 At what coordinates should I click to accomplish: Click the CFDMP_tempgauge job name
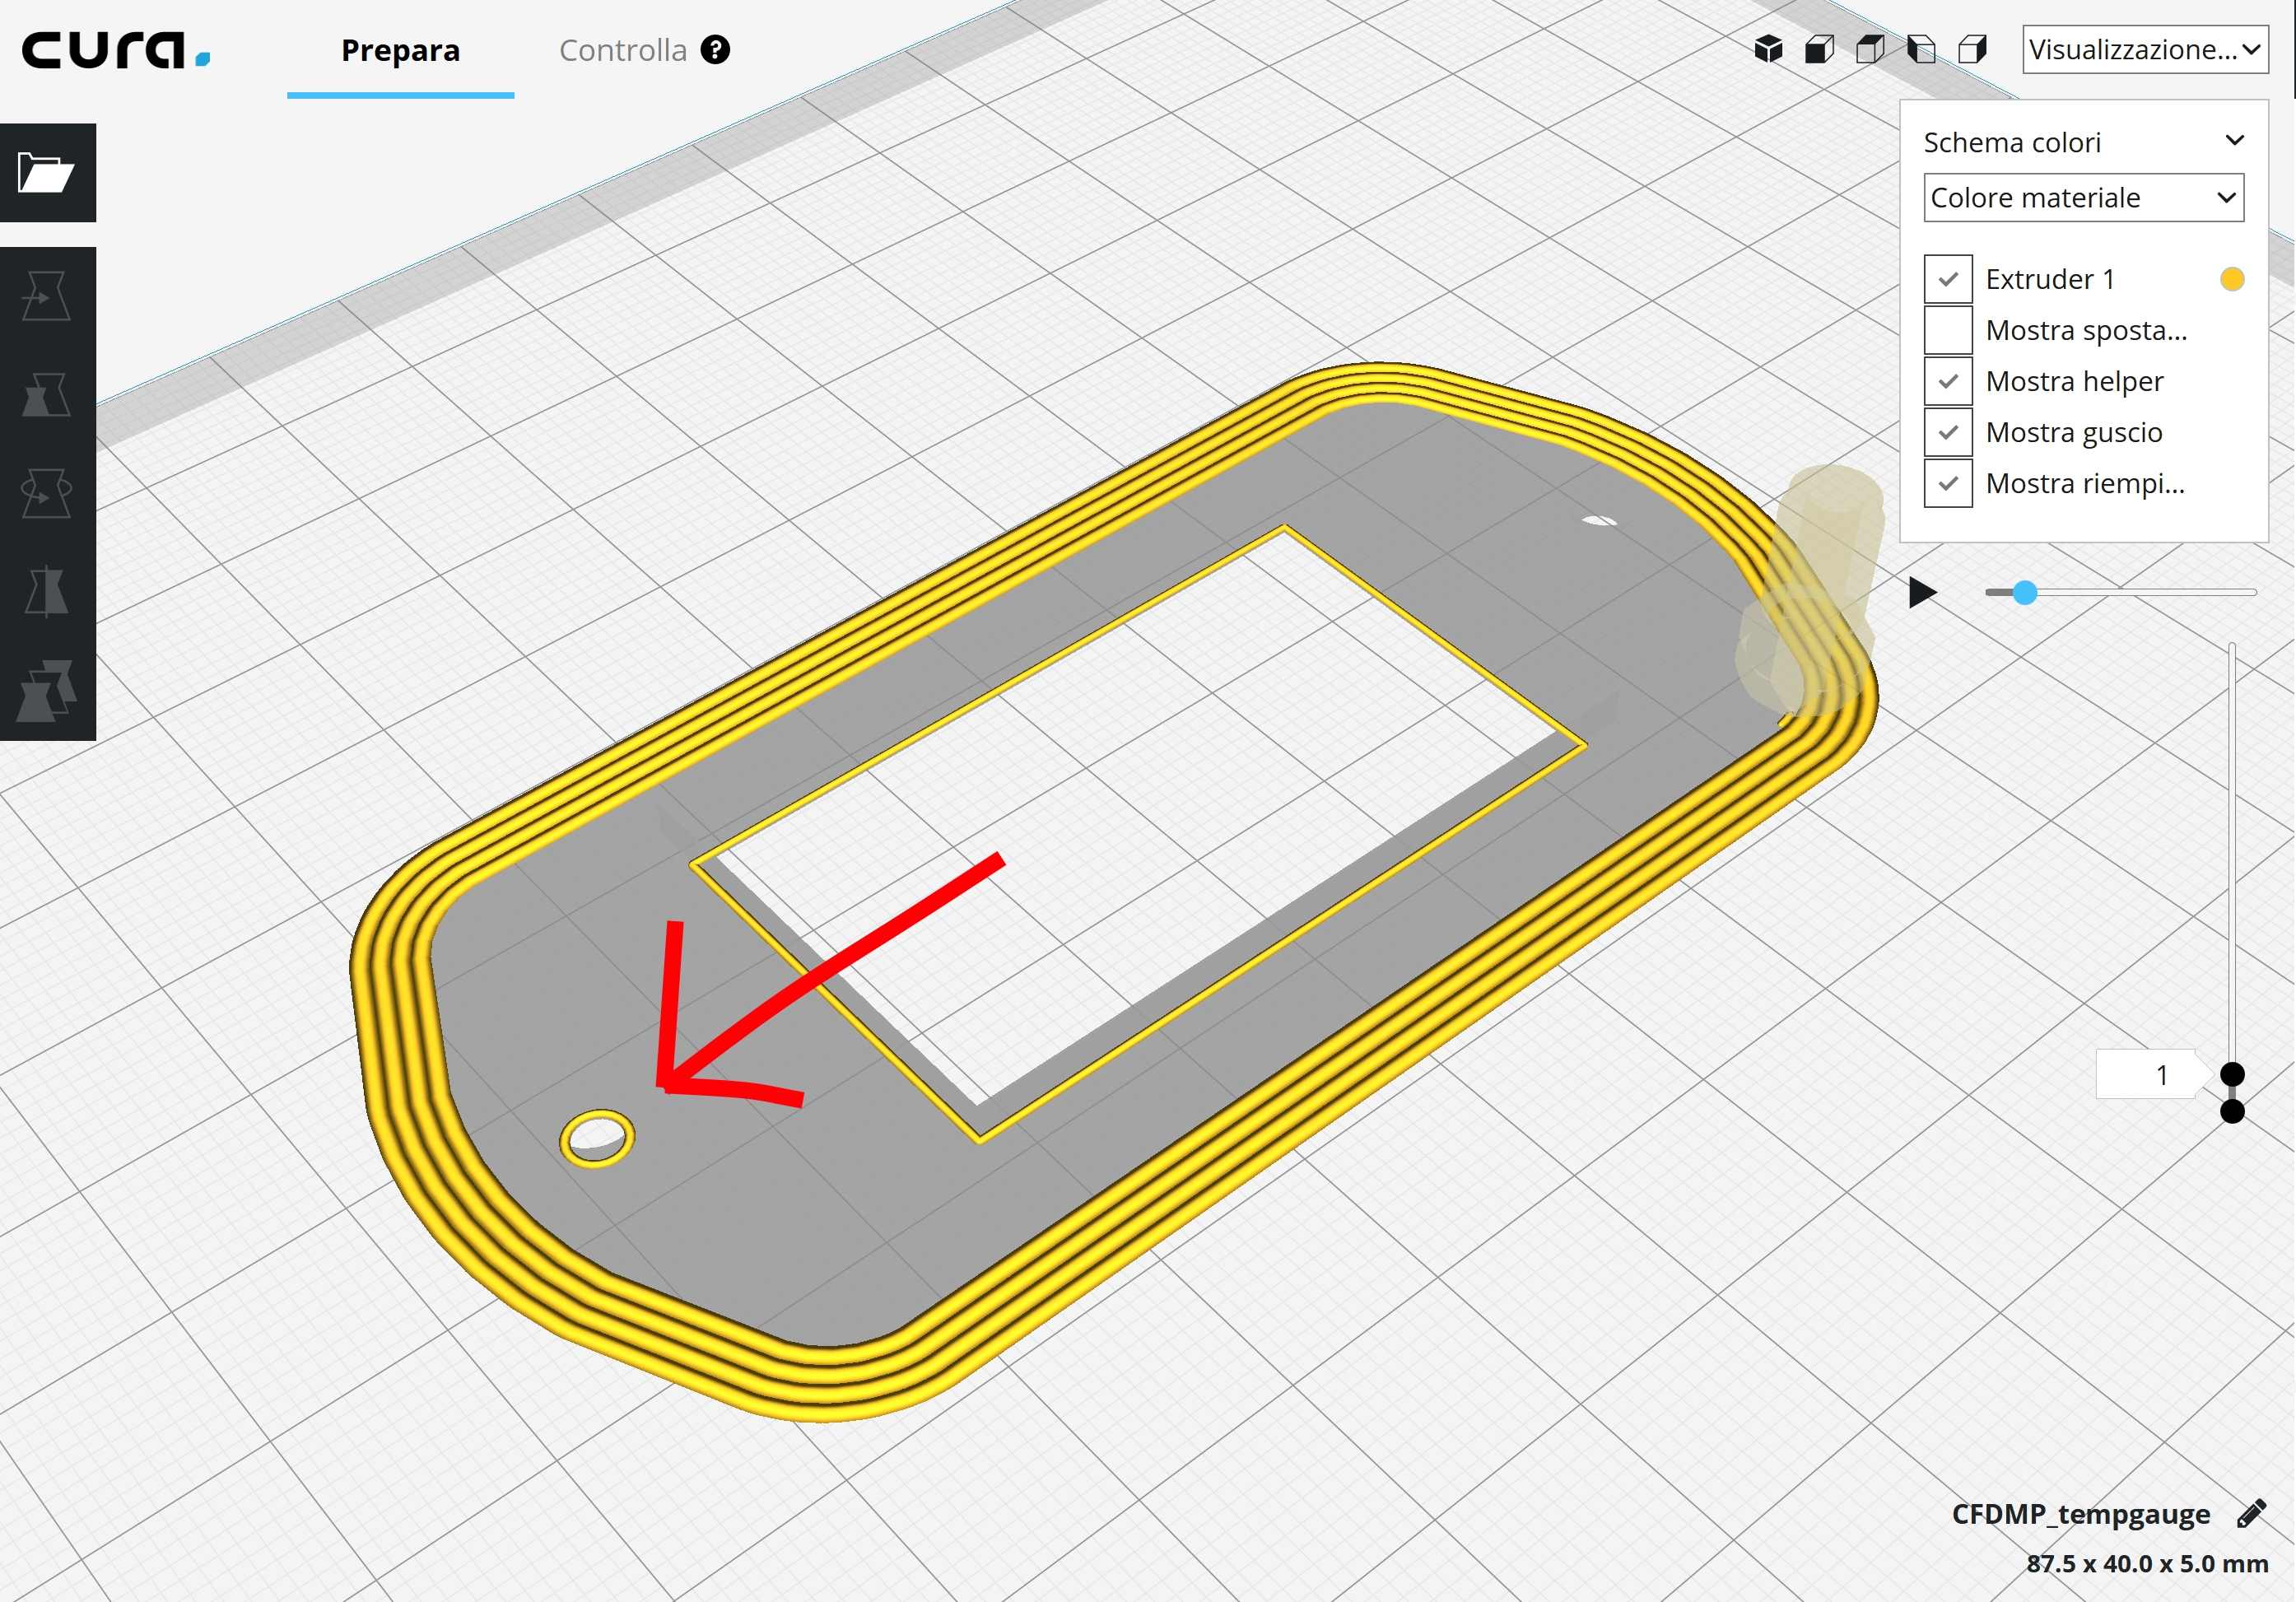tap(2080, 1514)
